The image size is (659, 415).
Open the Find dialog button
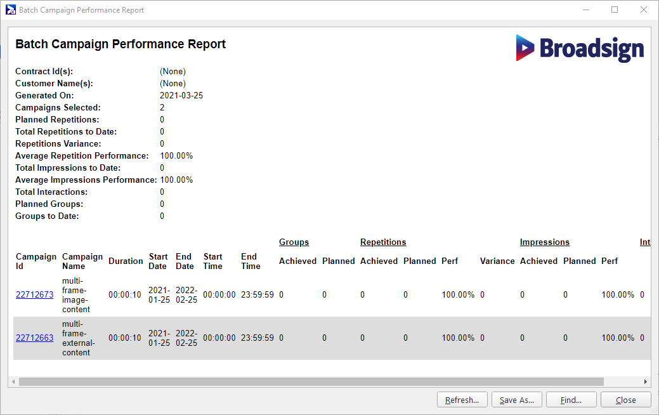571,400
